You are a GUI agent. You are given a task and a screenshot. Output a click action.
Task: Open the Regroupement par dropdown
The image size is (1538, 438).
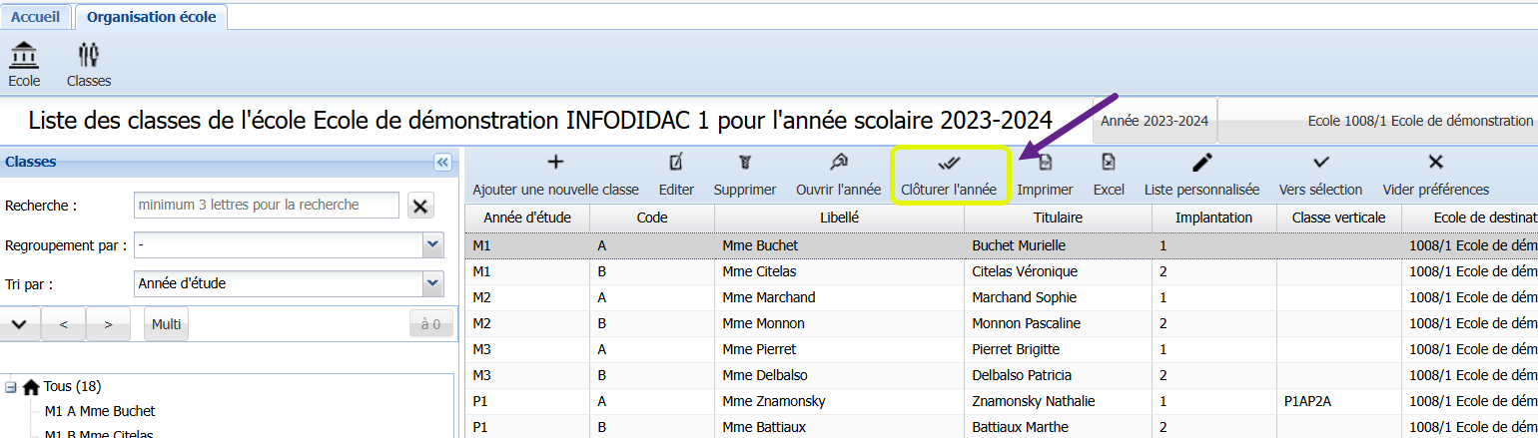(432, 244)
